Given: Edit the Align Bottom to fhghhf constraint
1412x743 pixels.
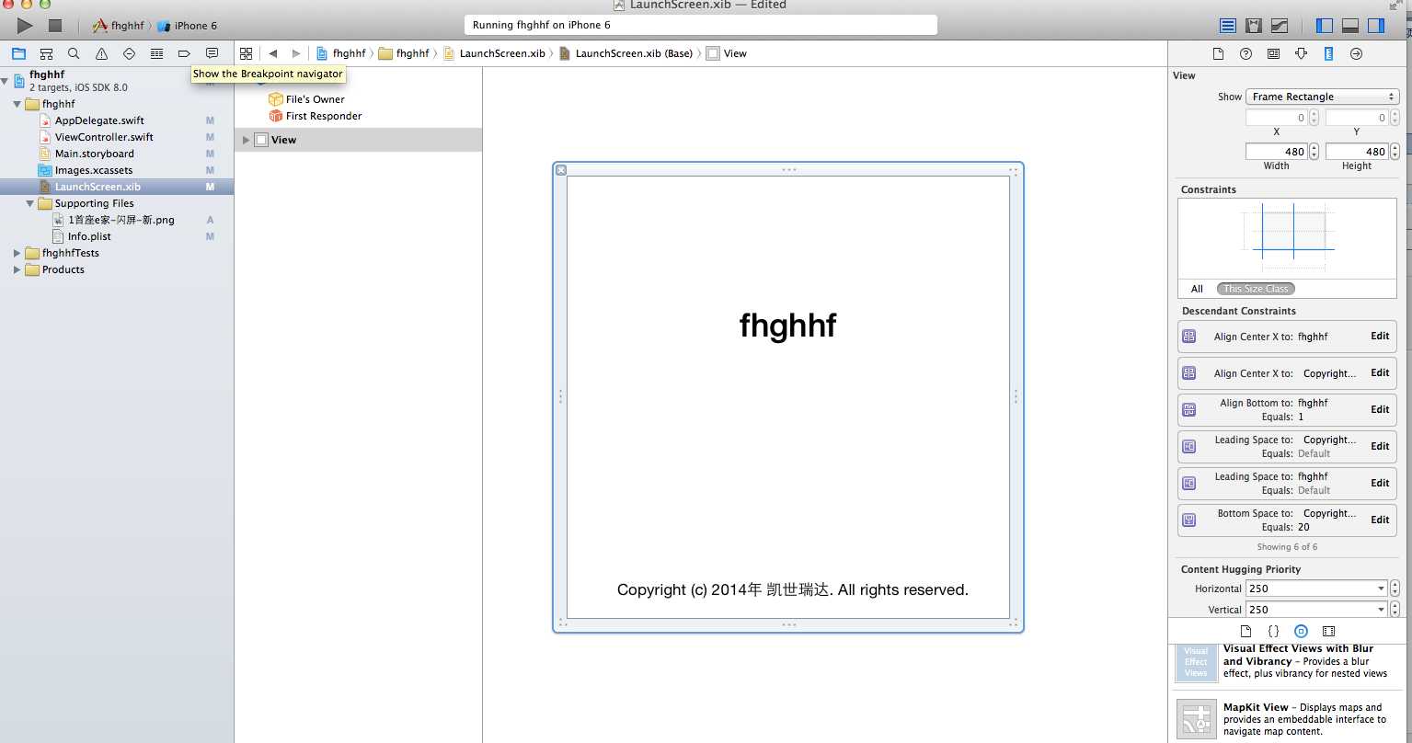Looking at the screenshot, I should (x=1380, y=410).
